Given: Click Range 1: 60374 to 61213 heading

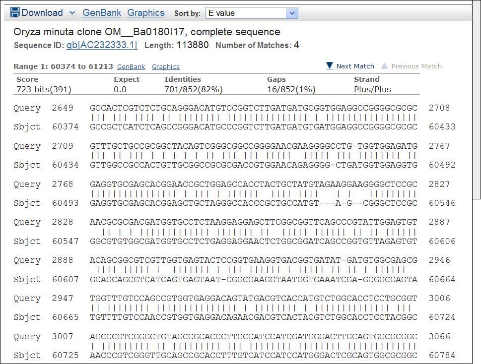Looking at the screenshot, I should tap(63, 66).
